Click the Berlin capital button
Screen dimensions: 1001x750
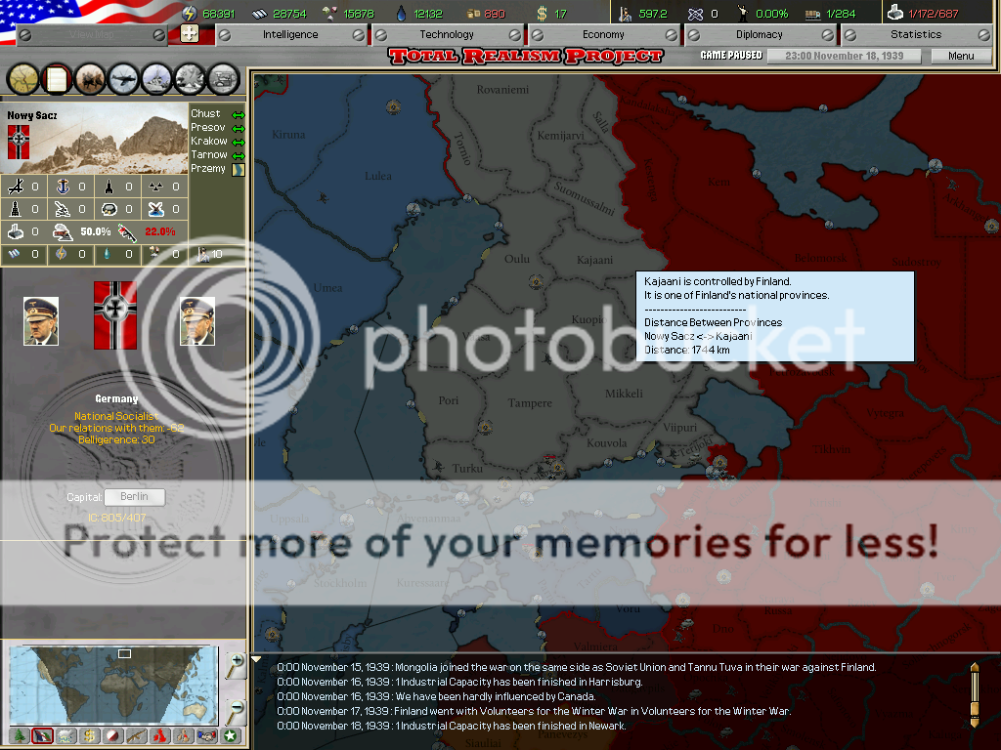[134, 497]
